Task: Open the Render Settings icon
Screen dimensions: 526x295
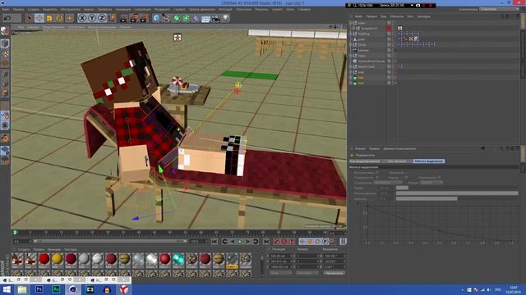Action: (145, 18)
